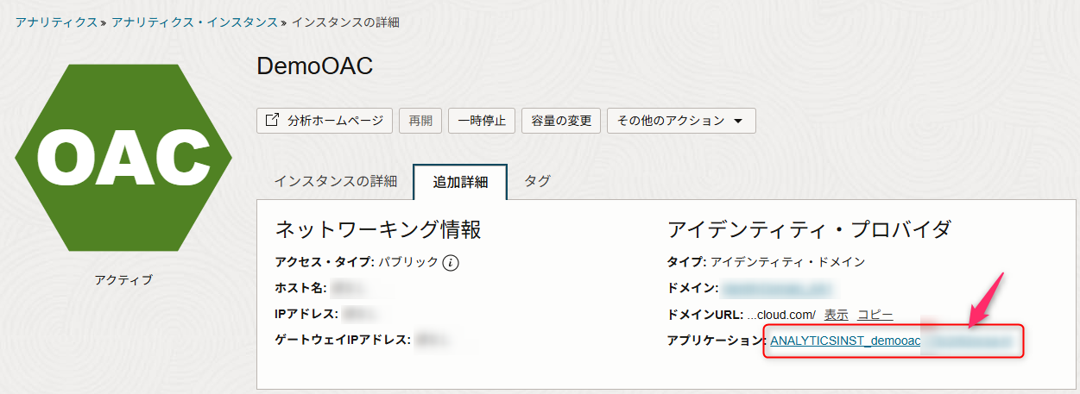
Task: Open 容量の変更 dialog
Action: (561, 121)
